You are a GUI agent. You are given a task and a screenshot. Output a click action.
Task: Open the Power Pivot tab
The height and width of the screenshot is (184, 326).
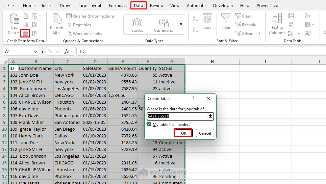point(268,6)
